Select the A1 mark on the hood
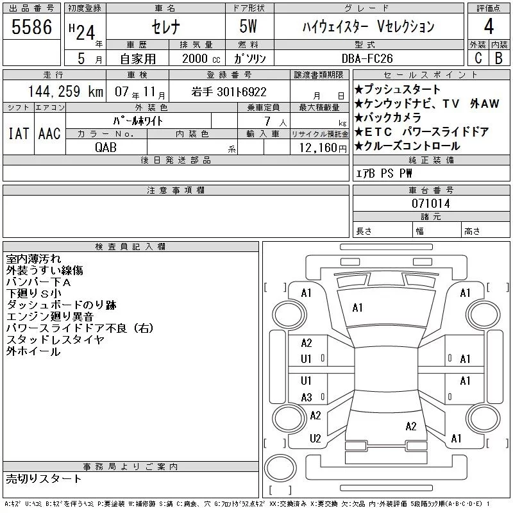The width and height of the screenshot is (513, 513). tap(358, 308)
